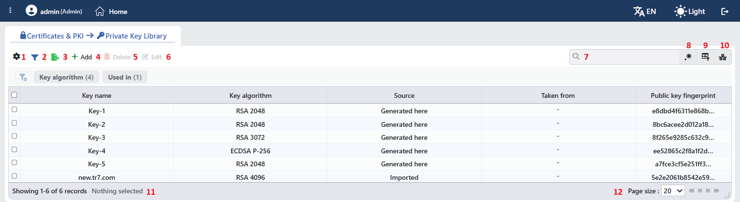Click fingerprint e8dbd4f6311e868b...
Screen dimensions: 740x202
[x=683, y=111]
